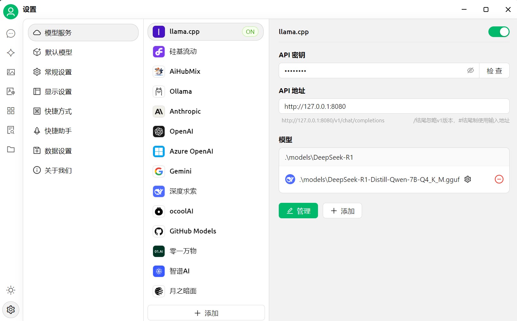Image resolution: width=517 pixels, height=321 pixels.
Task: Open the files folder sidebar icon
Action: pos(11,149)
